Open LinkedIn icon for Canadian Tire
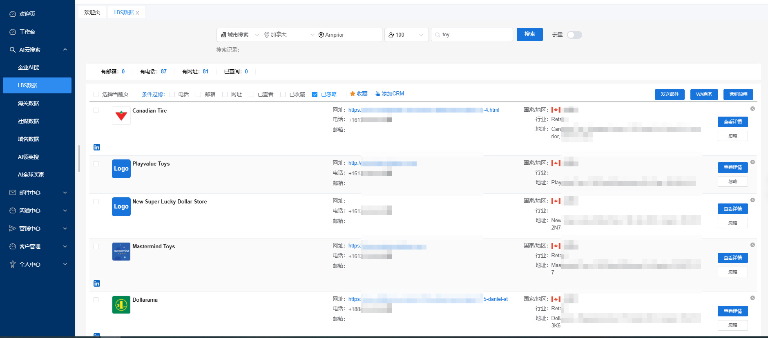Screen dimensions: 768x338 pos(97,147)
